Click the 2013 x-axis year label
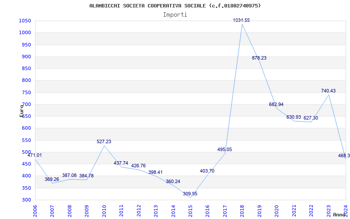This screenshot has width=350, height=219. (x=156, y=211)
